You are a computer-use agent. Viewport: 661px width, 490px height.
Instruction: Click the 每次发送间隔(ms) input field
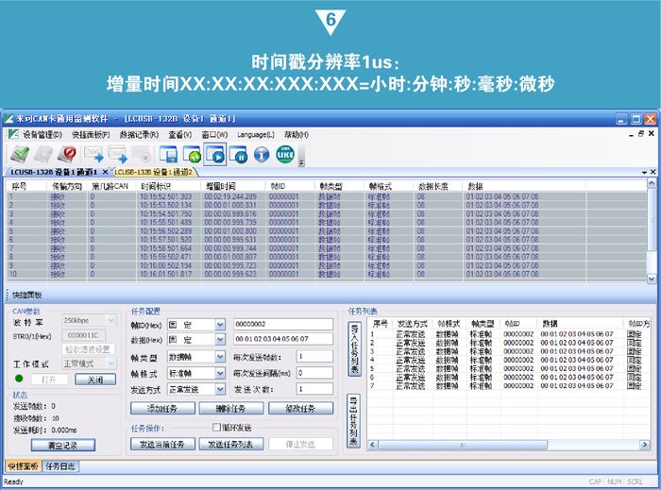pos(314,373)
